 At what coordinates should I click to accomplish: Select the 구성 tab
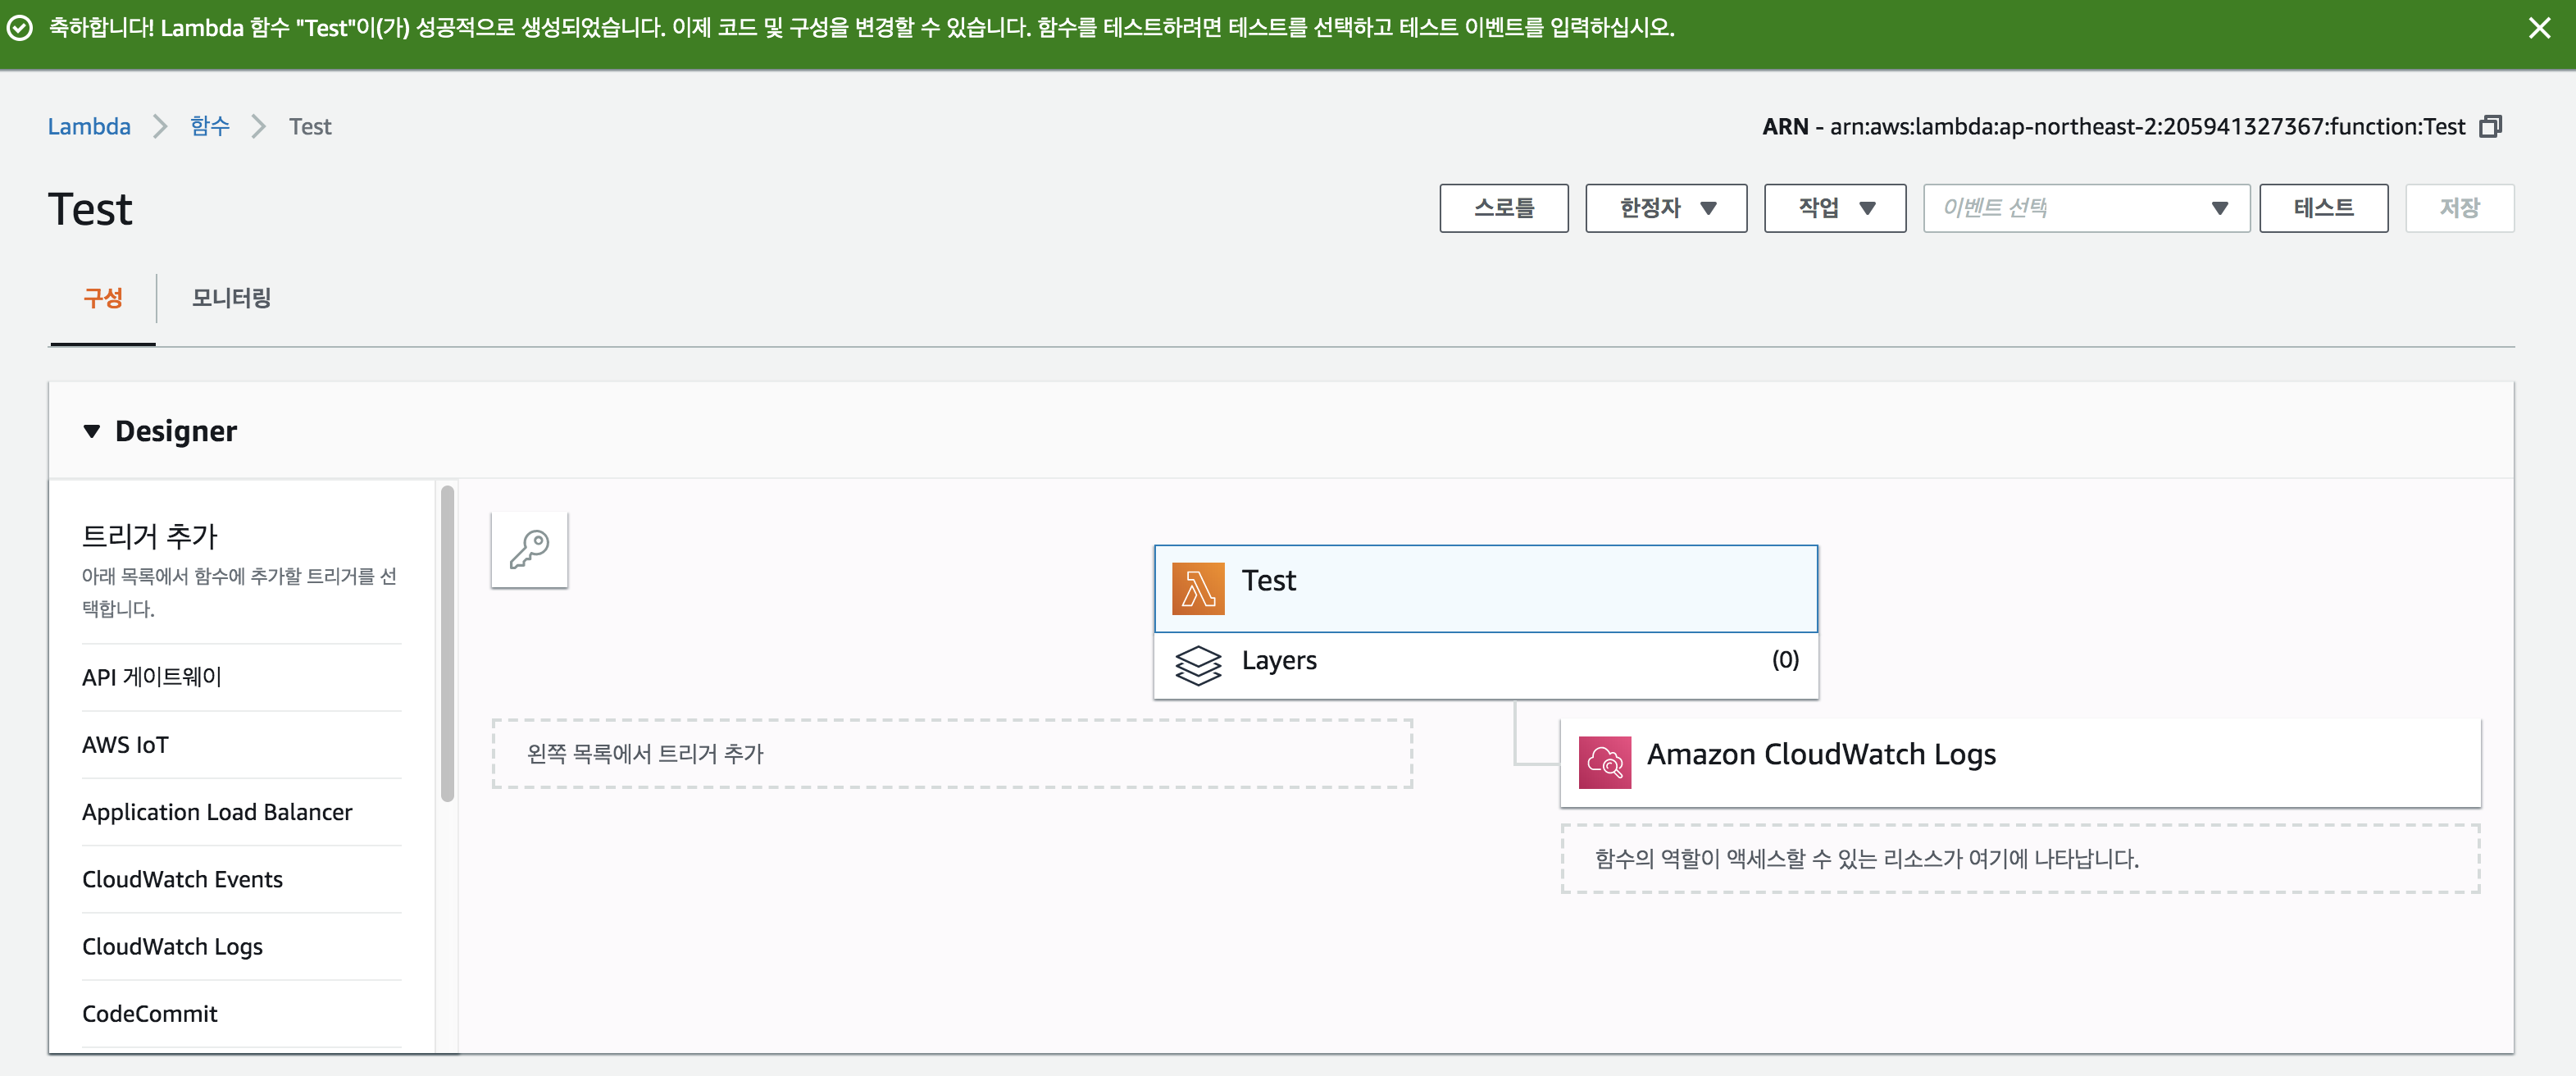103,298
